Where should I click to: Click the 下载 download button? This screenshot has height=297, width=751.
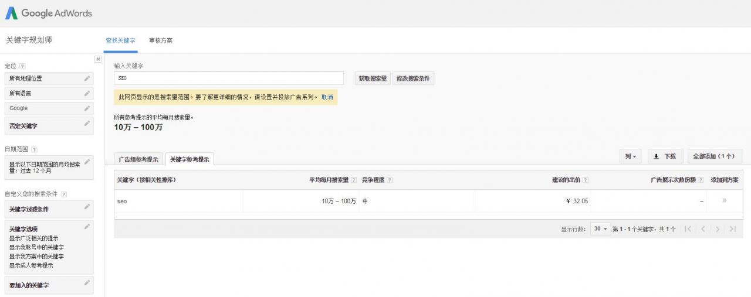pos(665,156)
